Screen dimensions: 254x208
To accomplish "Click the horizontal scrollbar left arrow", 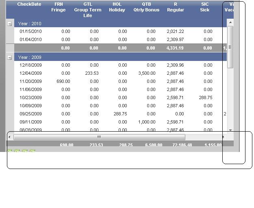I will tap(9, 137).
